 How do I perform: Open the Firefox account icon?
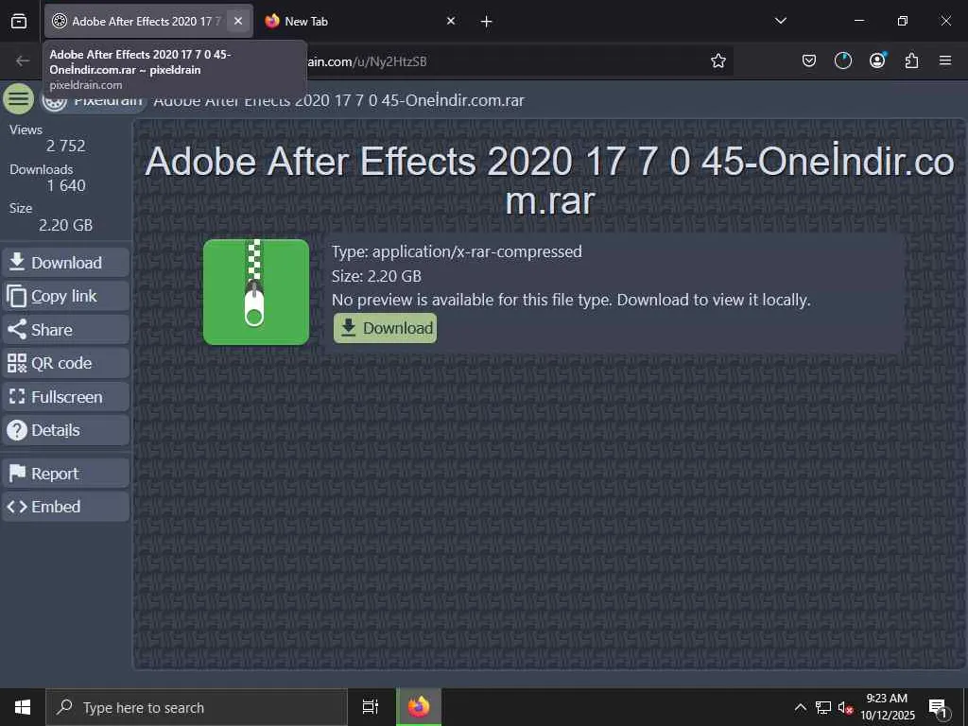[877, 60]
